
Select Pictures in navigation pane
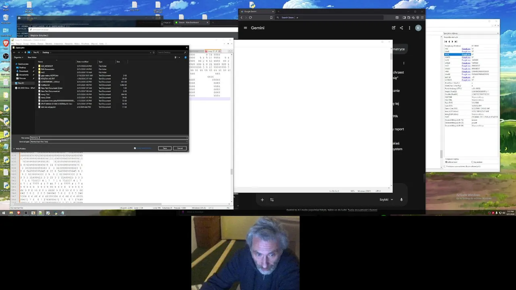point(23,78)
